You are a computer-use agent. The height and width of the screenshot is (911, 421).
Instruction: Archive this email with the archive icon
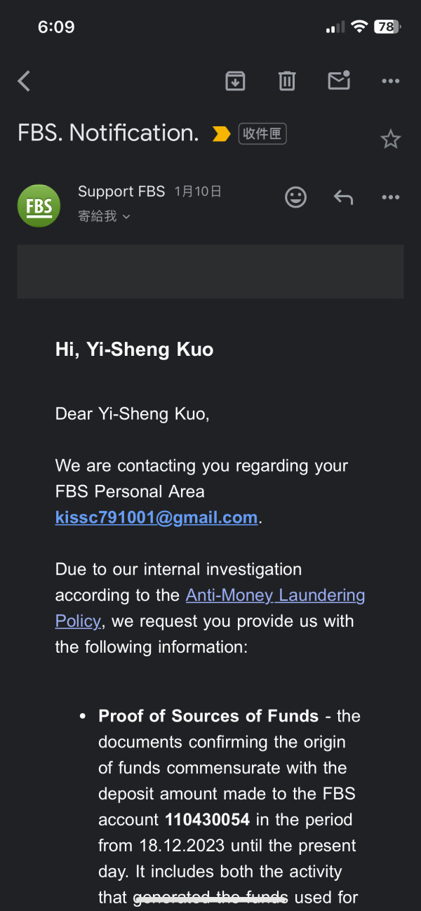pos(235,81)
